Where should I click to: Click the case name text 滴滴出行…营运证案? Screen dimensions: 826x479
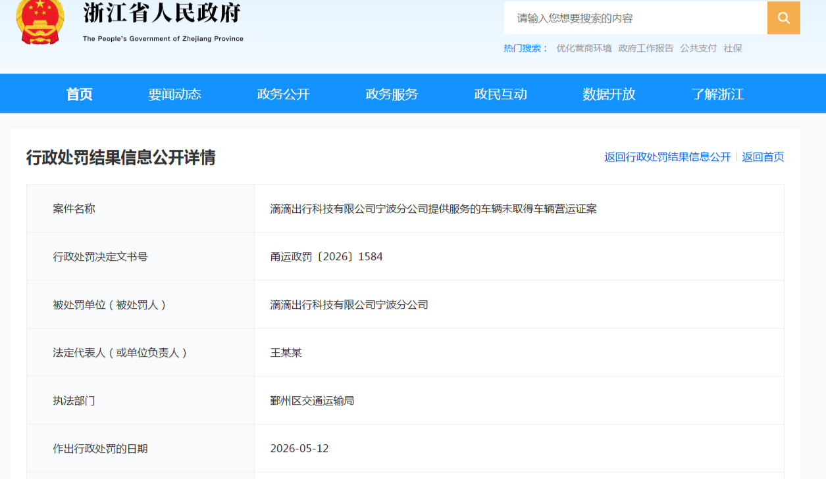click(433, 209)
